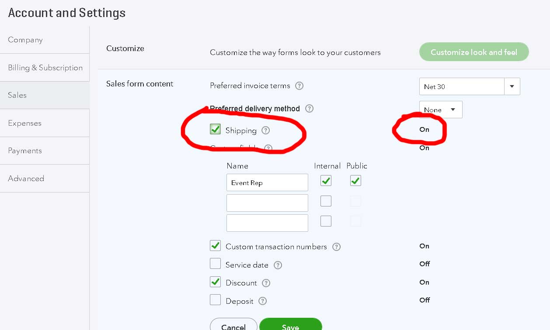Click help icon next to Custom transaction numbers
Viewport: 550px width, 330px height.
[336, 247]
